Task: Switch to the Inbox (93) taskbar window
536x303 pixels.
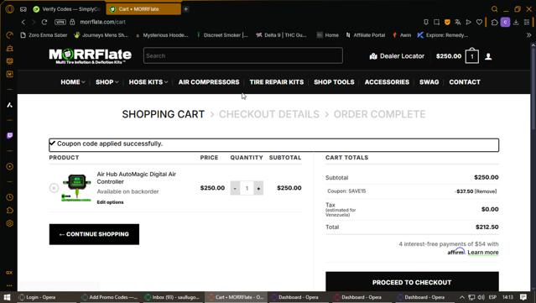Action: [x=173, y=297]
